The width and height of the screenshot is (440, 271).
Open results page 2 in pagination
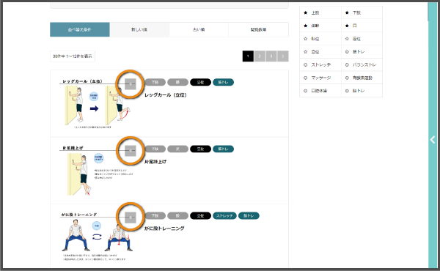(x=260, y=56)
